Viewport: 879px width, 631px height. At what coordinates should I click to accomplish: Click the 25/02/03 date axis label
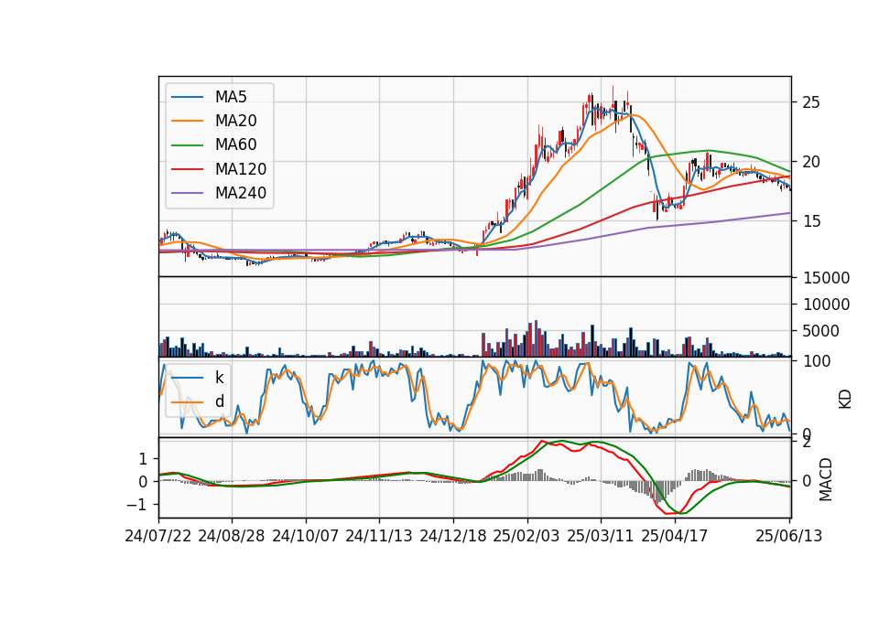(526, 536)
